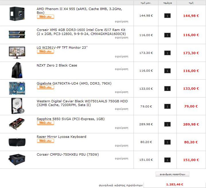The width and height of the screenshot is (206, 188).
Task: Click the Web offer badge under Sapphire 5850
Action: click(46, 123)
